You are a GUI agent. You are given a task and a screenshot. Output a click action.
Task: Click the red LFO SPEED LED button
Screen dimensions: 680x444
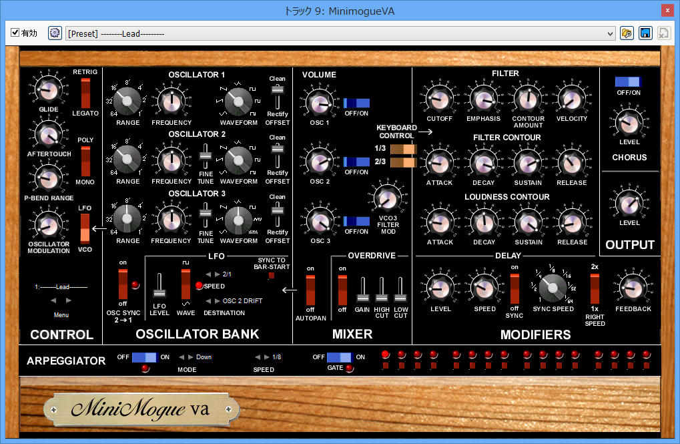click(199, 286)
